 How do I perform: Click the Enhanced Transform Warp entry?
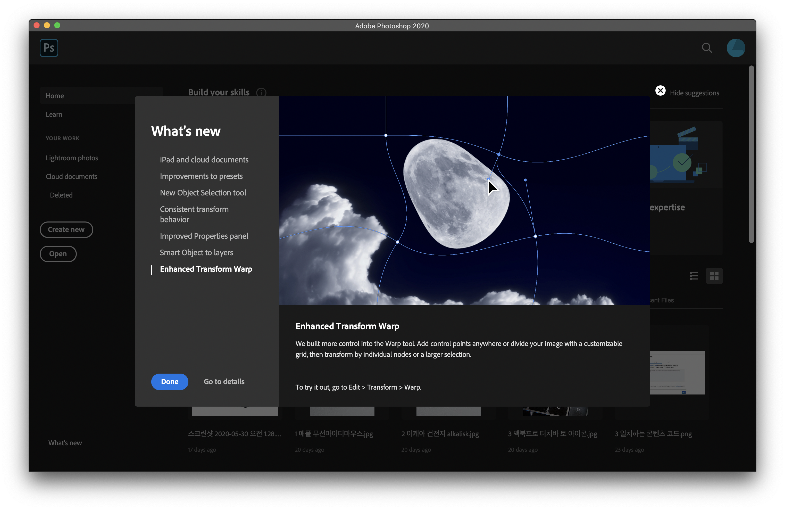[x=206, y=269]
